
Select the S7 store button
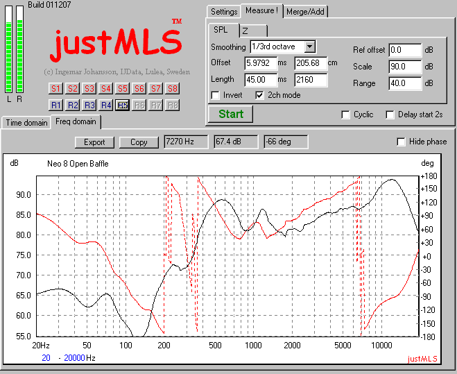coord(155,88)
